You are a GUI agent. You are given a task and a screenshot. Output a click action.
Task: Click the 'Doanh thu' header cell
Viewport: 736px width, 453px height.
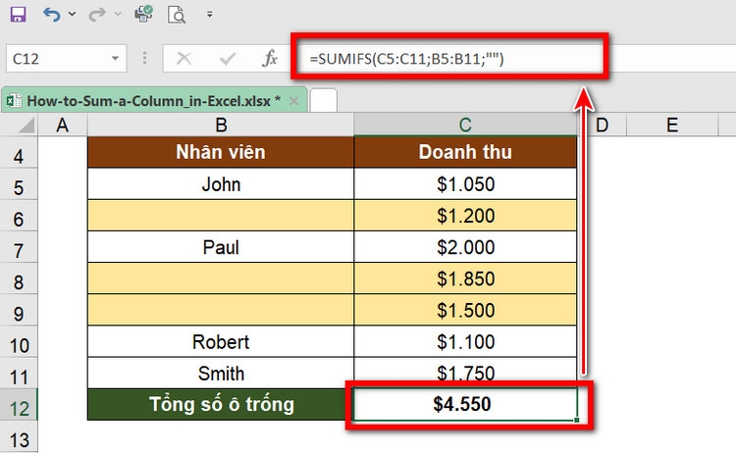tap(465, 152)
